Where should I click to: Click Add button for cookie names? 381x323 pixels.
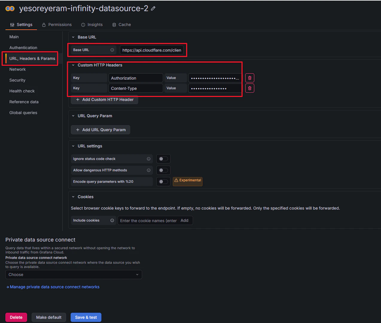[x=185, y=221]
